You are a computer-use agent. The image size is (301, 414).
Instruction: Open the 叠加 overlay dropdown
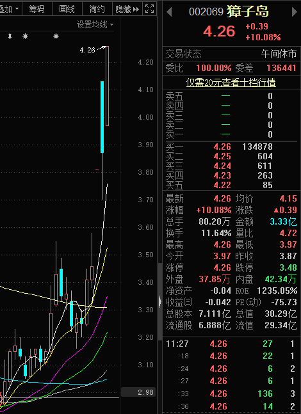(10, 9)
